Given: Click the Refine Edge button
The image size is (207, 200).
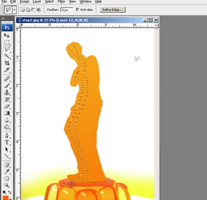Looking at the screenshot, I should pyautogui.click(x=112, y=10).
